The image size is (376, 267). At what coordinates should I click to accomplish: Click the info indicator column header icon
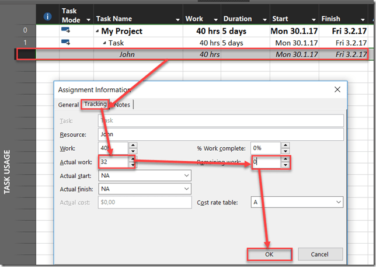(x=47, y=16)
